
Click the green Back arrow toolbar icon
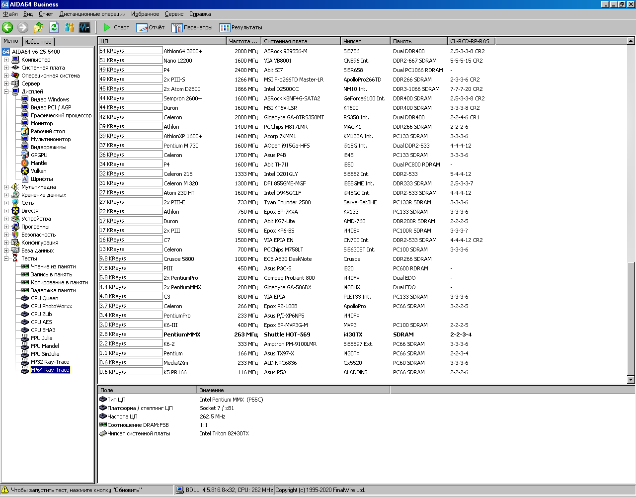click(x=7, y=27)
